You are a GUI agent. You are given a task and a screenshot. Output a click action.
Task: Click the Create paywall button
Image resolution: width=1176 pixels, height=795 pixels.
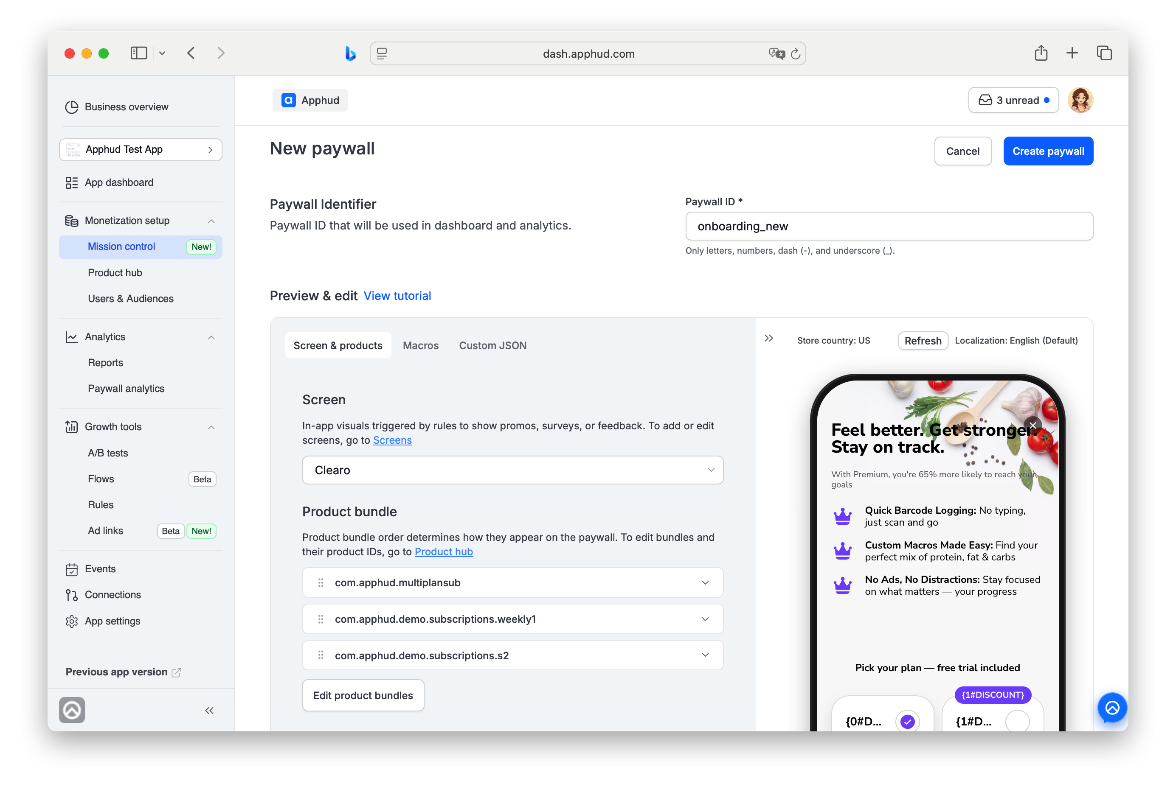click(1048, 151)
